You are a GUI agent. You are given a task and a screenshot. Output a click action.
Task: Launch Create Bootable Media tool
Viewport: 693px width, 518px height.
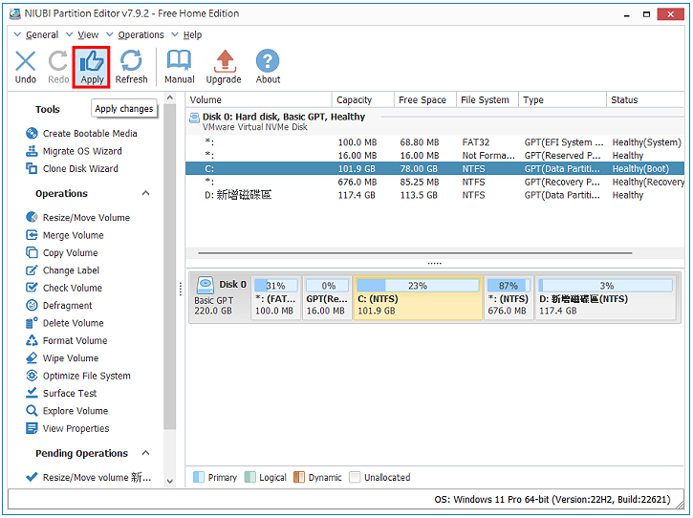(81, 134)
